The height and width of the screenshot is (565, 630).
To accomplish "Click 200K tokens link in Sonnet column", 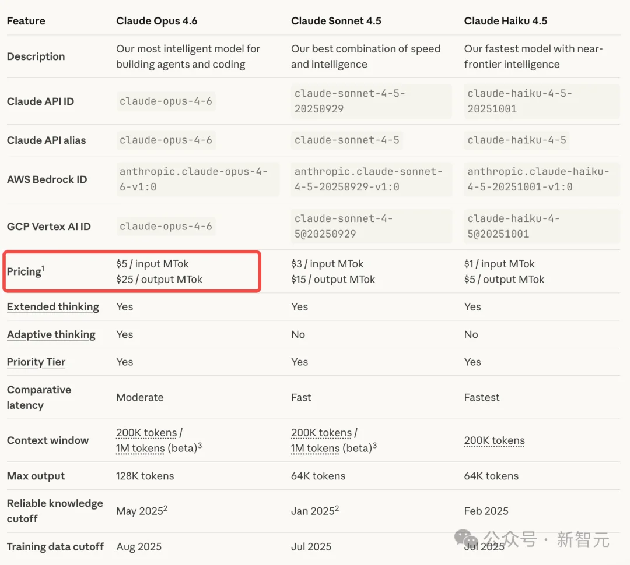I will 321,433.
